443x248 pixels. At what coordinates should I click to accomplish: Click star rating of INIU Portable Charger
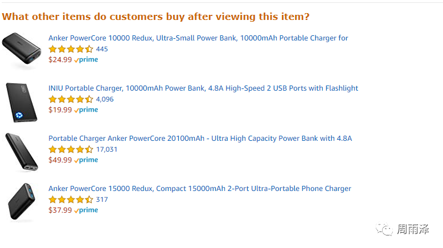coord(71,99)
